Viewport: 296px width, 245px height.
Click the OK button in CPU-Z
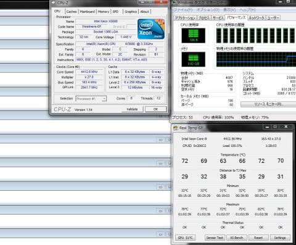coord(155,109)
